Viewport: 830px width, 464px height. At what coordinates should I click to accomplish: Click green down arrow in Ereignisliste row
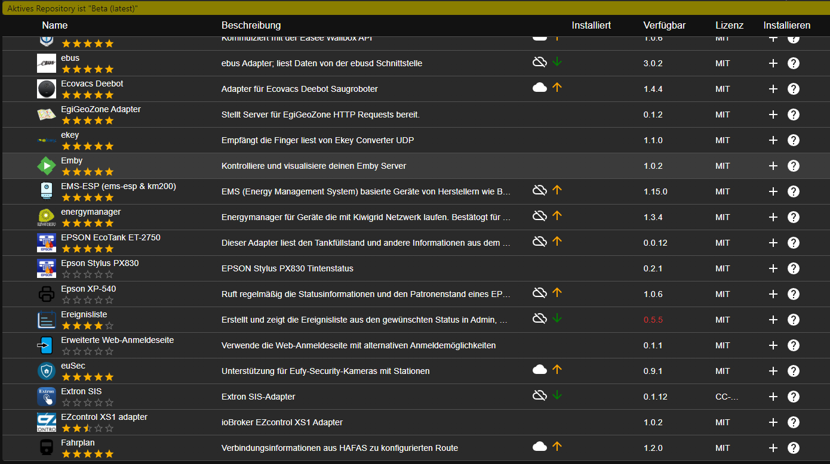coord(557,318)
